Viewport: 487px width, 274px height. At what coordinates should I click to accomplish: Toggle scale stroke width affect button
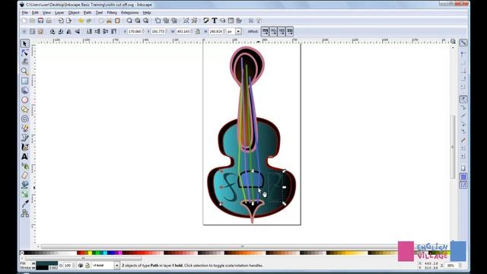pyautogui.click(x=265, y=32)
